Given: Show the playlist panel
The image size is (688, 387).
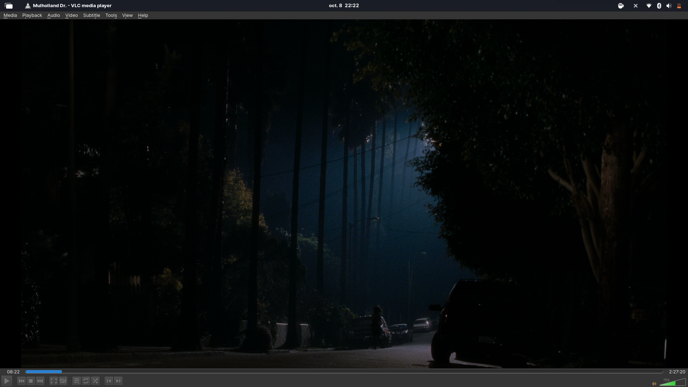Looking at the screenshot, I should click(x=76, y=381).
